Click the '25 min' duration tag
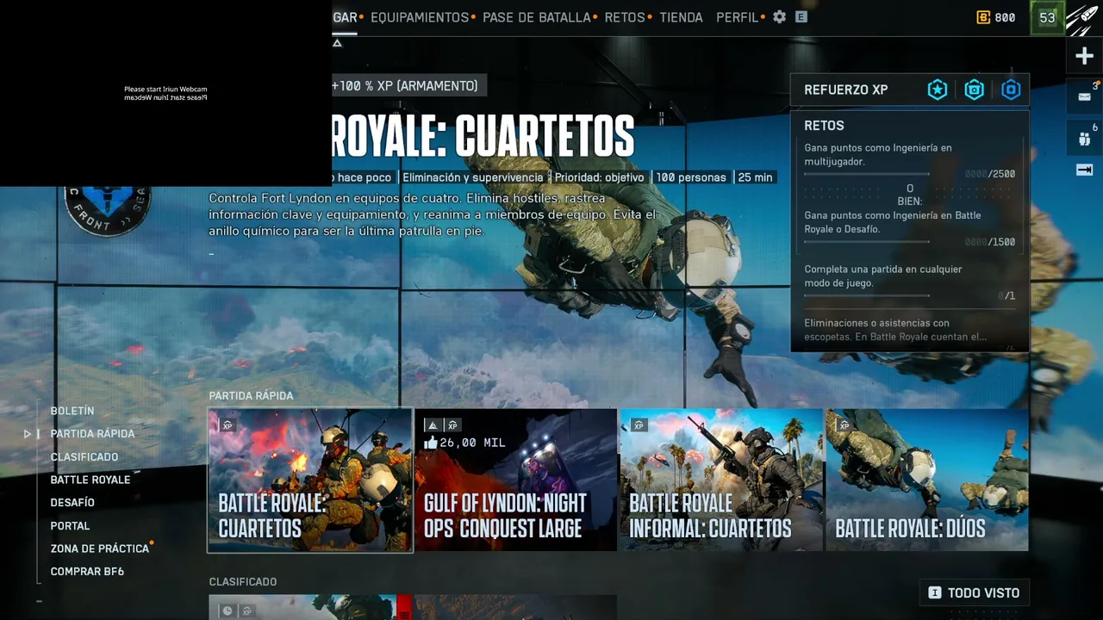This screenshot has width=1103, height=620. [x=755, y=177]
